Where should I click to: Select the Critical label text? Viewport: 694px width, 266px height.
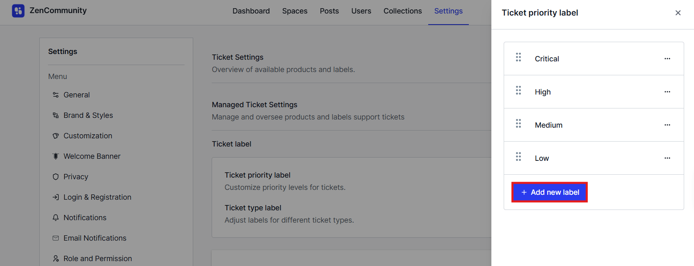coord(547,59)
